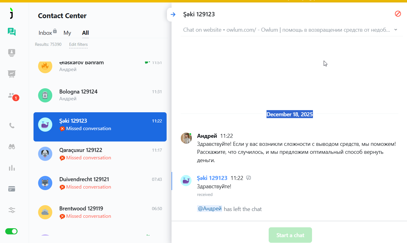
Task: Open the binoculars visitors icon
Action: click(x=12, y=147)
